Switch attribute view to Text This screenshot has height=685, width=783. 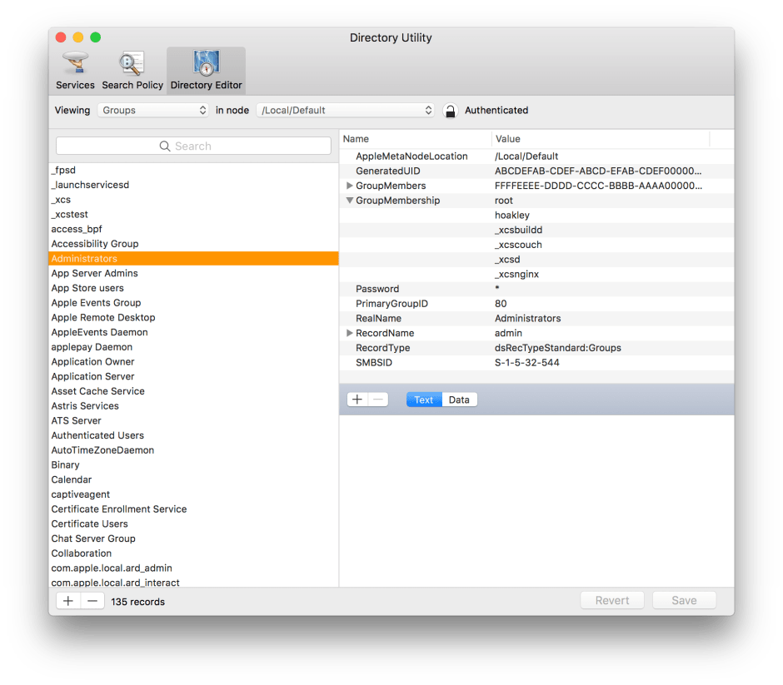424,400
